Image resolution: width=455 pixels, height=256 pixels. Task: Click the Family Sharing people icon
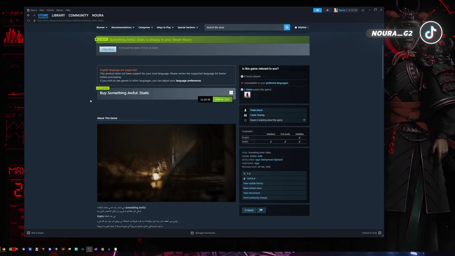pyautogui.click(x=245, y=115)
